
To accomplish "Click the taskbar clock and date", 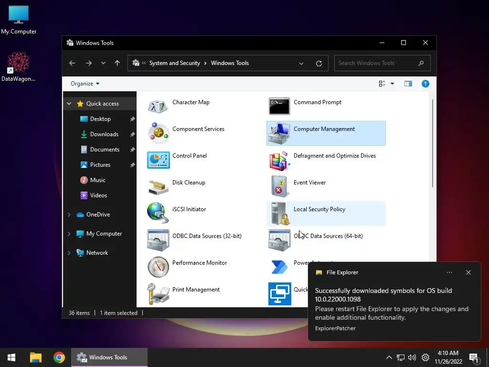I will tap(448, 357).
